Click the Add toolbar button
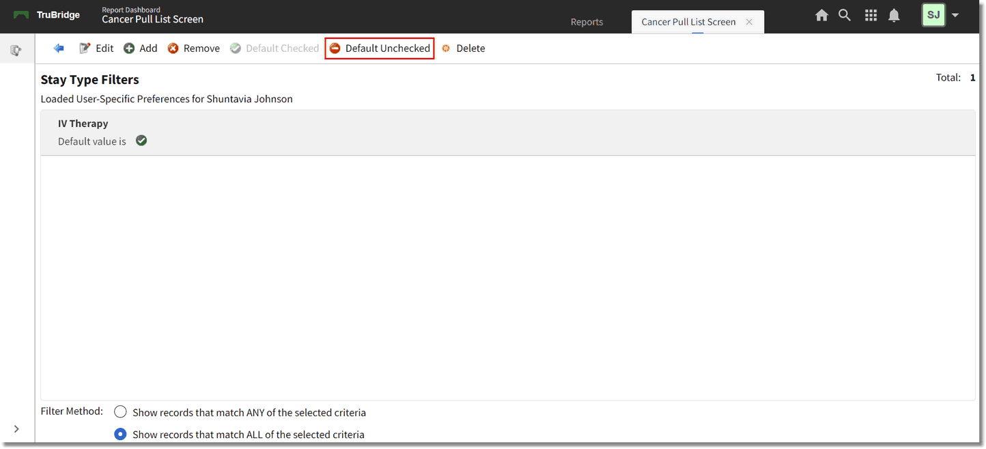This screenshot has width=986, height=449. point(140,48)
